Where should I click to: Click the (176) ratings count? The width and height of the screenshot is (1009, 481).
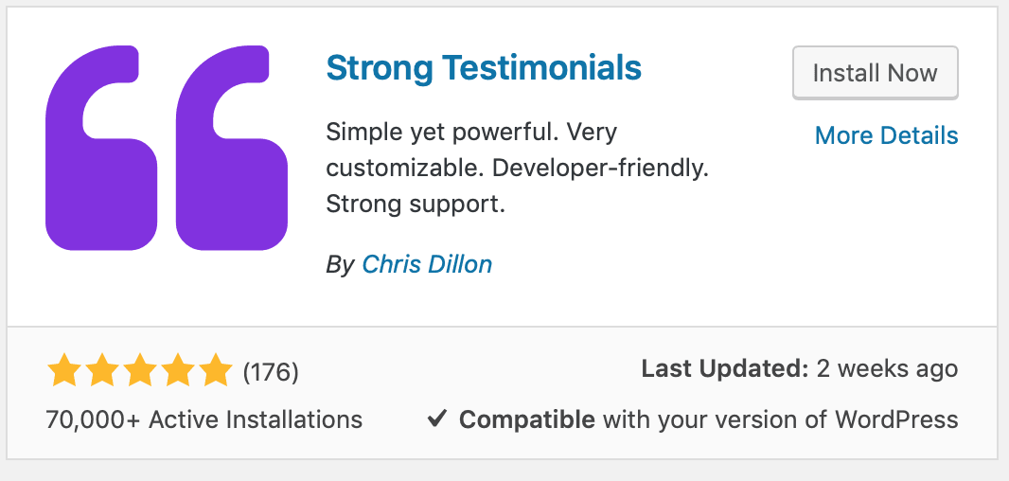[x=271, y=371]
